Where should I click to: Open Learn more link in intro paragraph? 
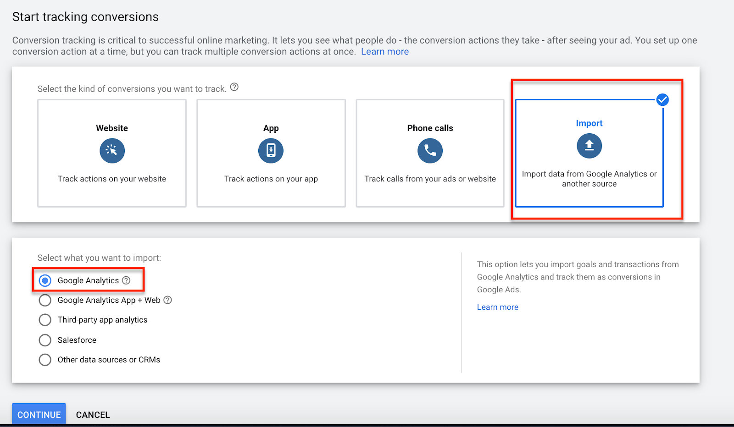385,52
